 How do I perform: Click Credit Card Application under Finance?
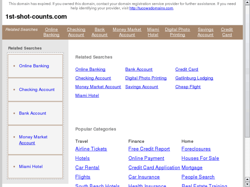coord(154,167)
